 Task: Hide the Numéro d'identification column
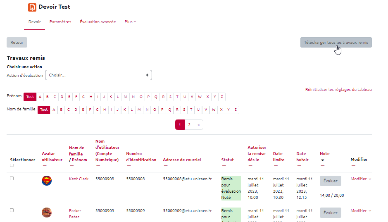tap(129, 166)
